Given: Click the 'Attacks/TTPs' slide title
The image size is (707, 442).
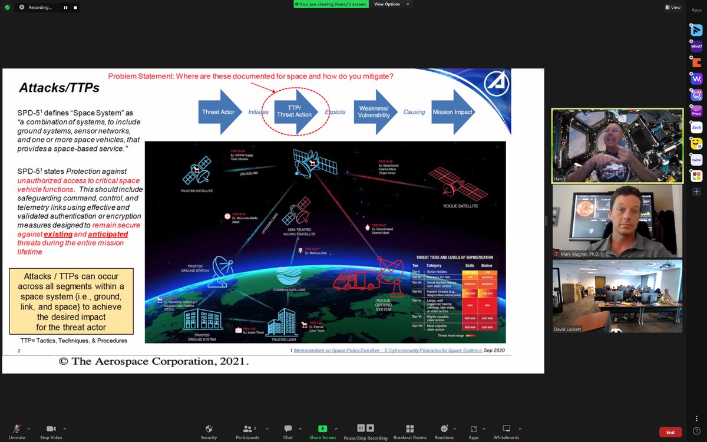Looking at the screenshot, I should point(59,88).
